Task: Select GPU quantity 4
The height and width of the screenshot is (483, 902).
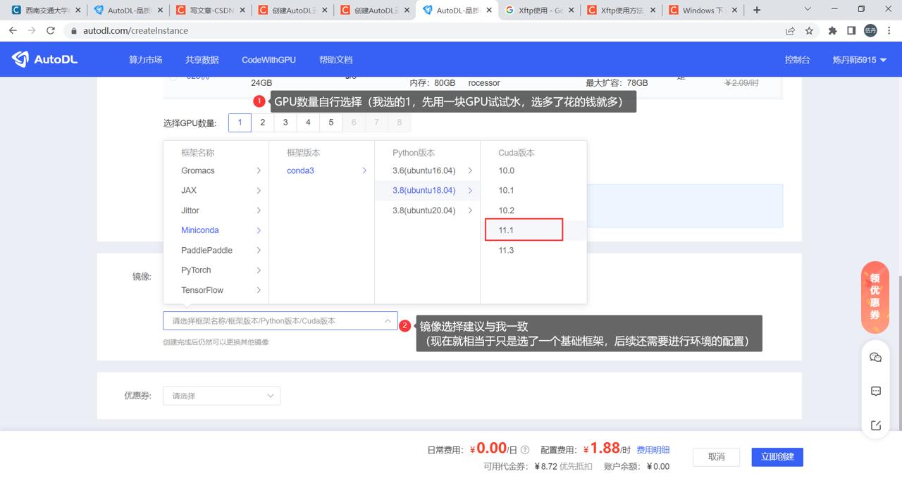Action: click(x=308, y=123)
